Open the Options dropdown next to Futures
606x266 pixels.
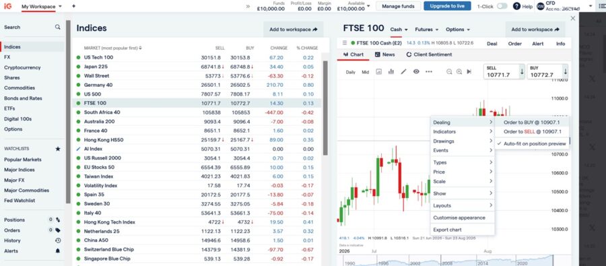pos(458,30)
